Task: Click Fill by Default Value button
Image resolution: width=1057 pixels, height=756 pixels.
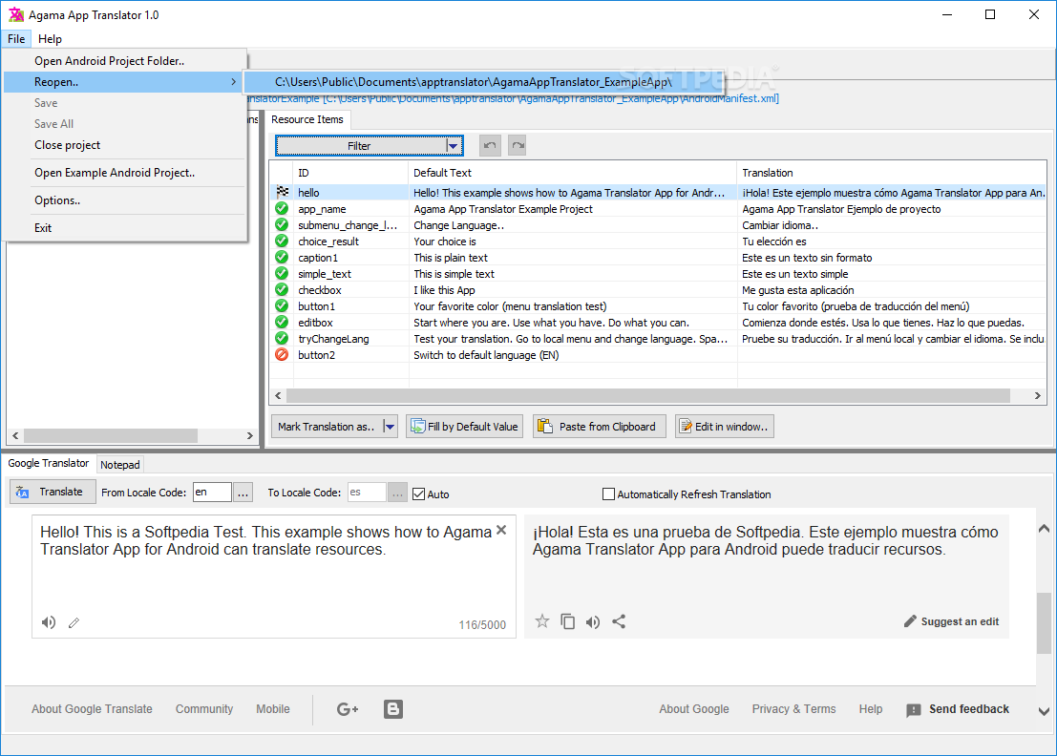Action: point(464,427)
